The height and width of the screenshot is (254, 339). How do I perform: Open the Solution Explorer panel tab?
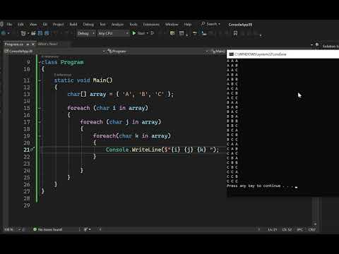click(x=331, y=47)
